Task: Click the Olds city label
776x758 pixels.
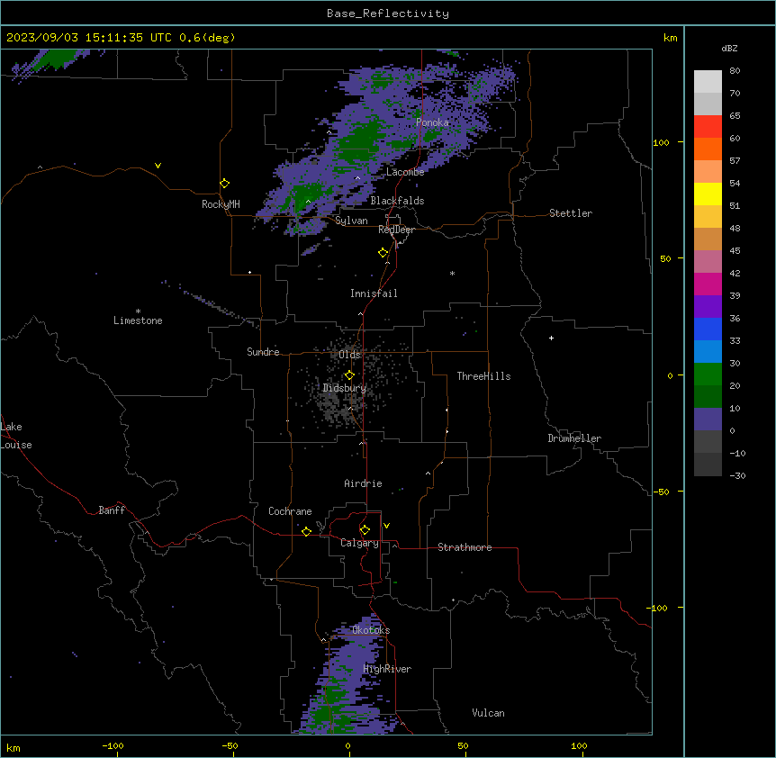Action: coord(349,355)
